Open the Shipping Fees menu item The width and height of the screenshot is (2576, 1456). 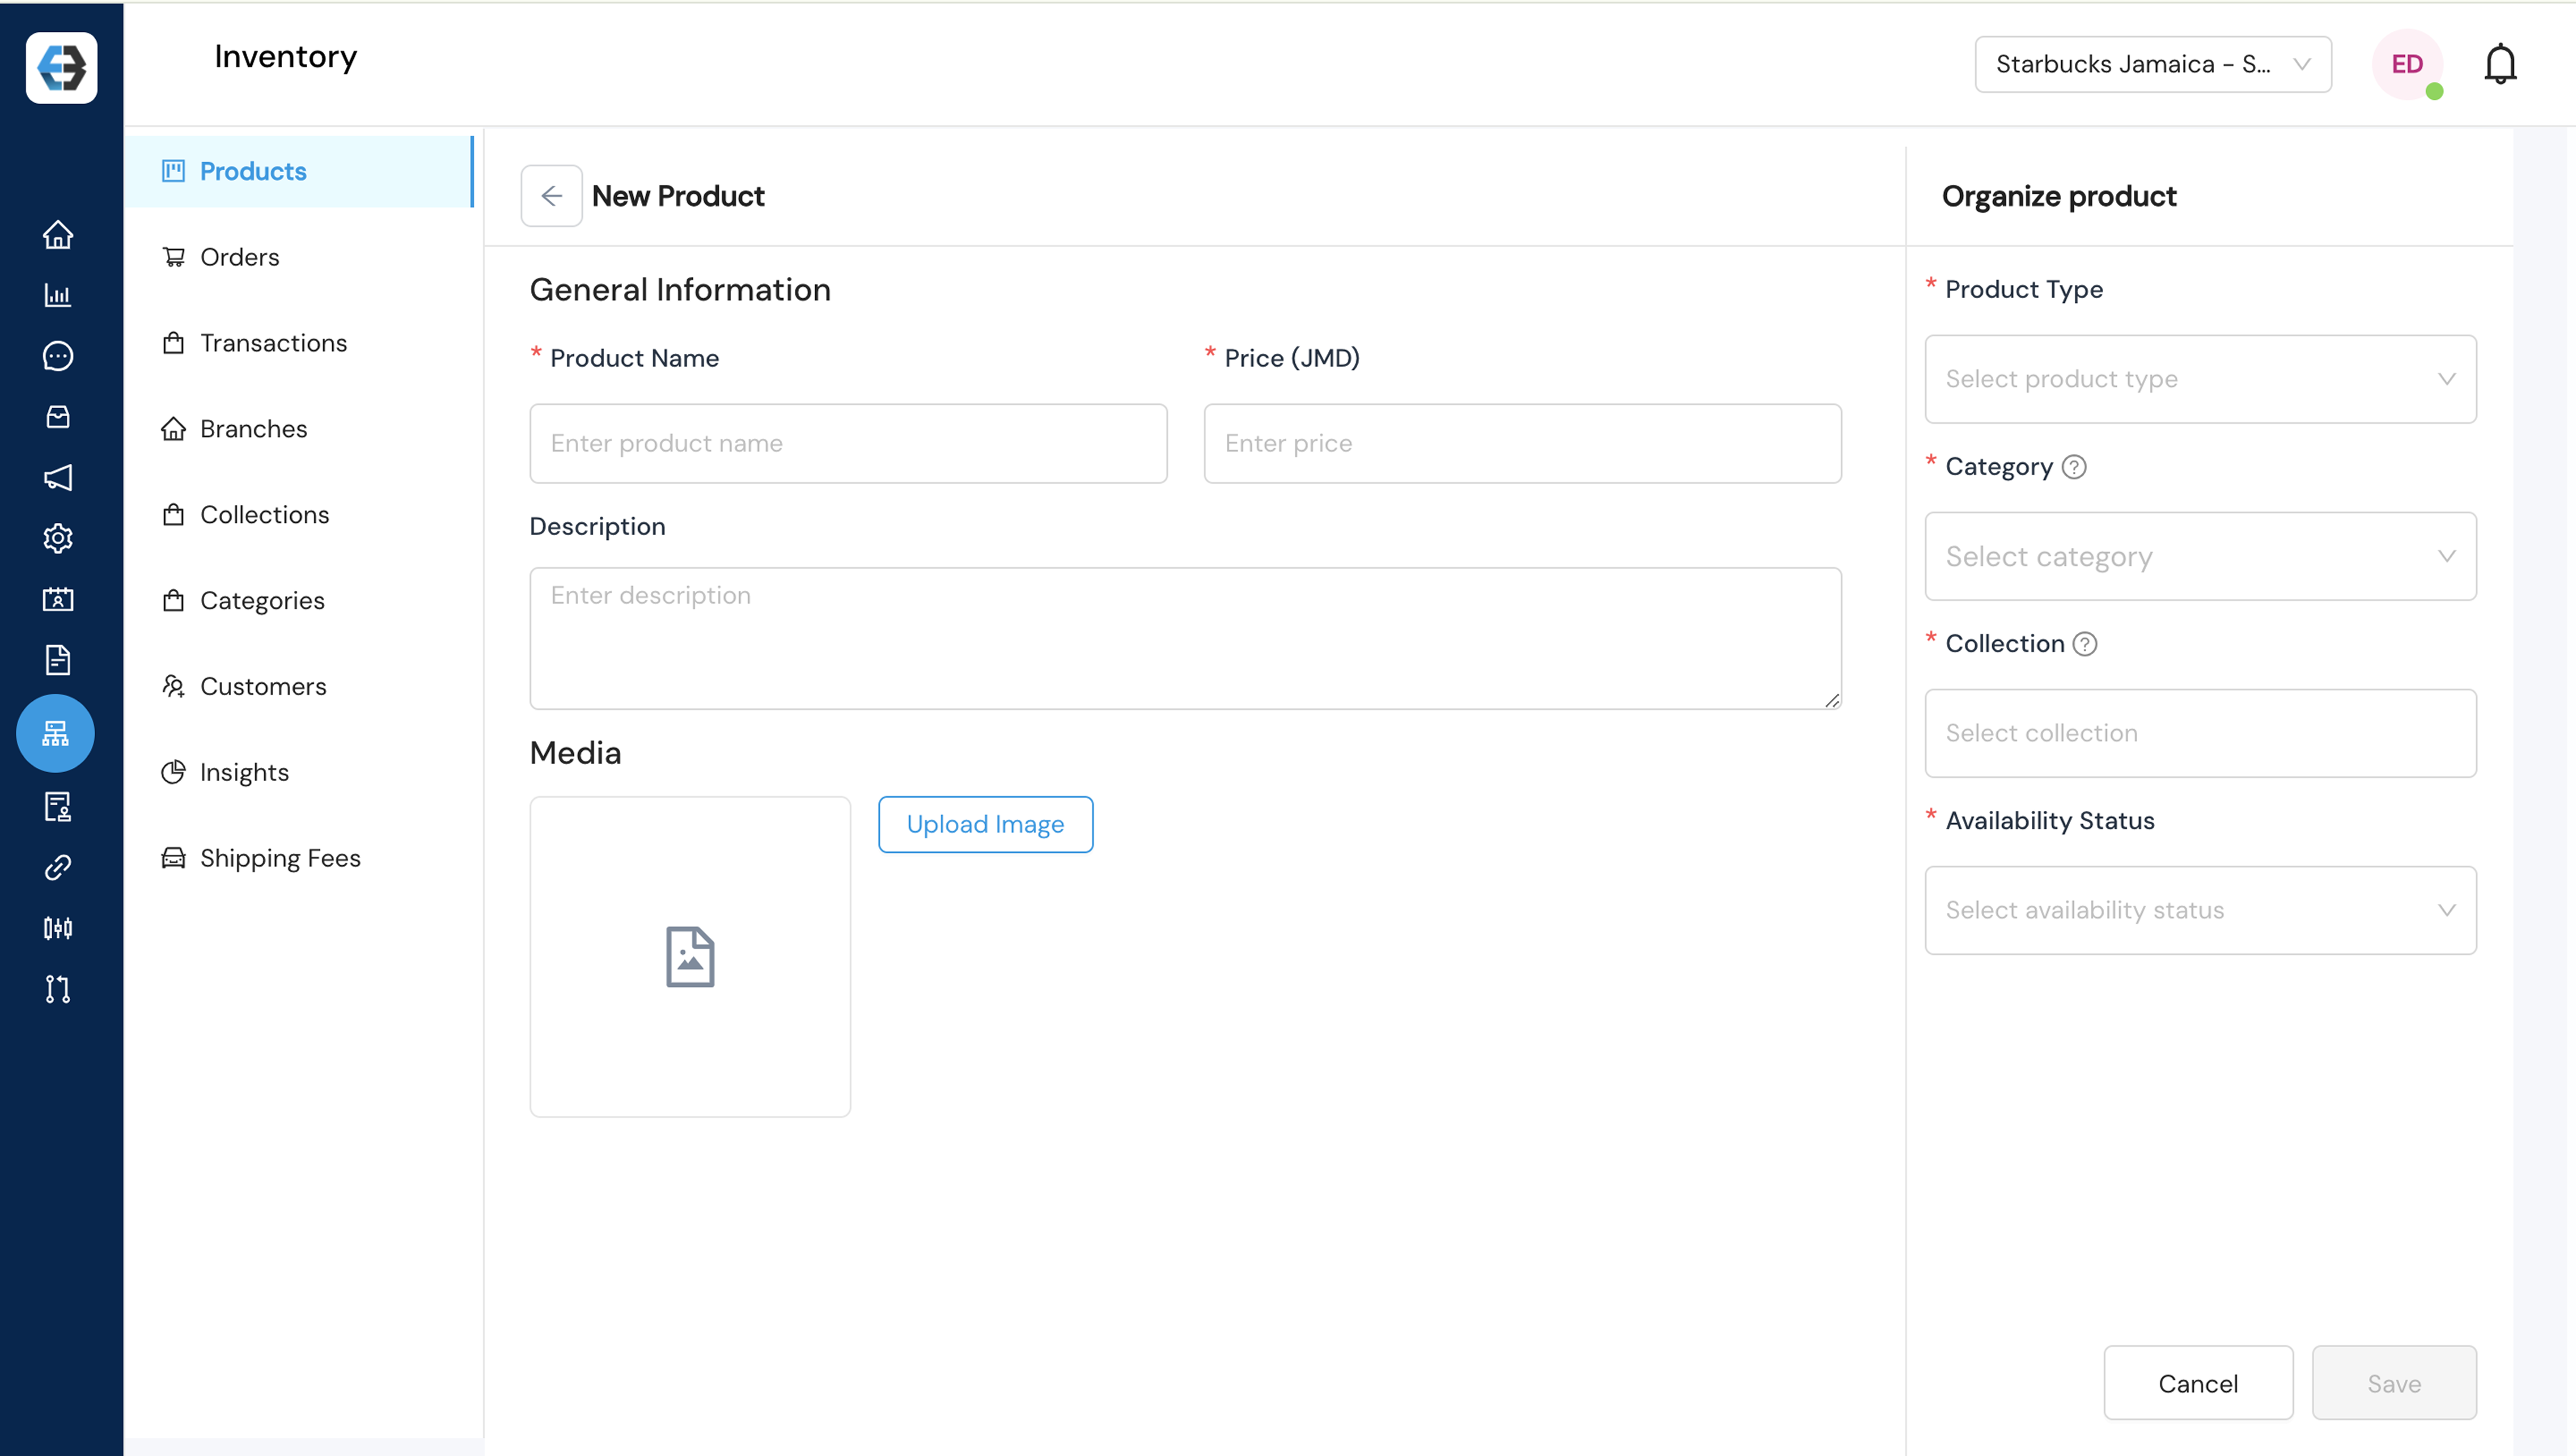(299, 859)
